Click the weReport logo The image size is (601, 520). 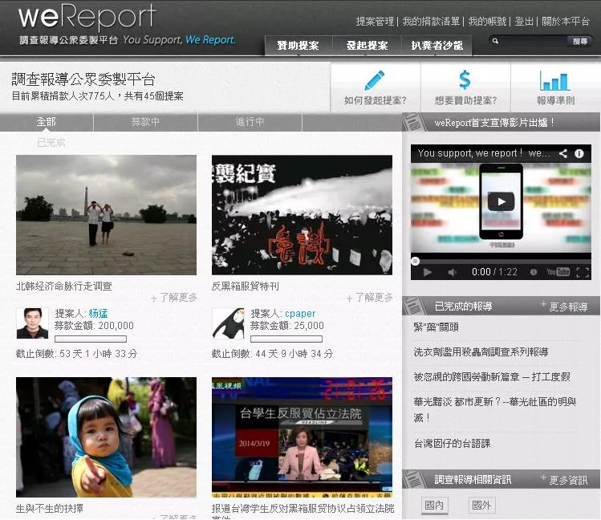pyautogui.click(x=87, y=17)
